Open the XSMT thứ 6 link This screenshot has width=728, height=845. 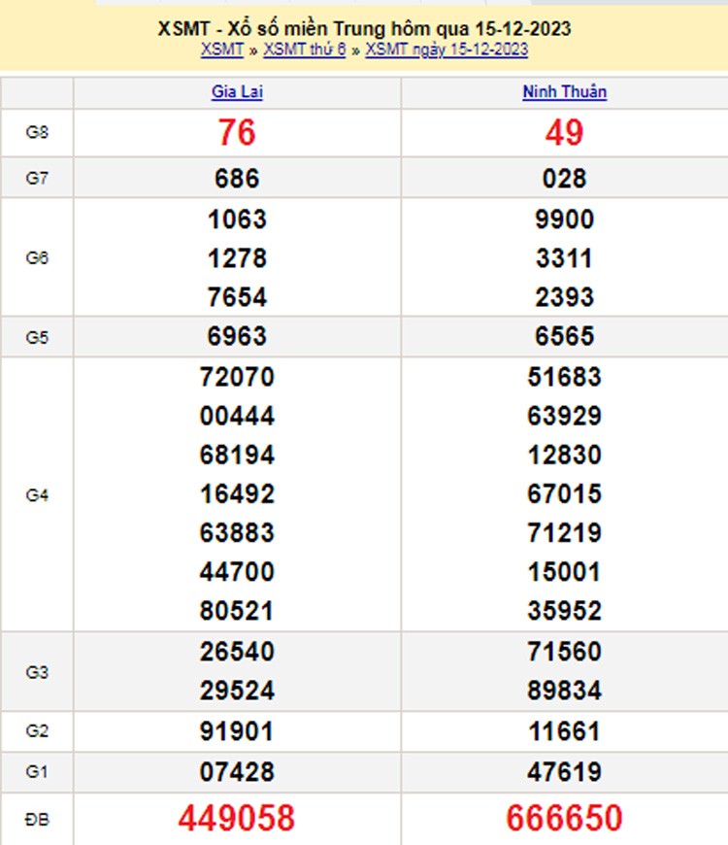(x=305, y=50)
